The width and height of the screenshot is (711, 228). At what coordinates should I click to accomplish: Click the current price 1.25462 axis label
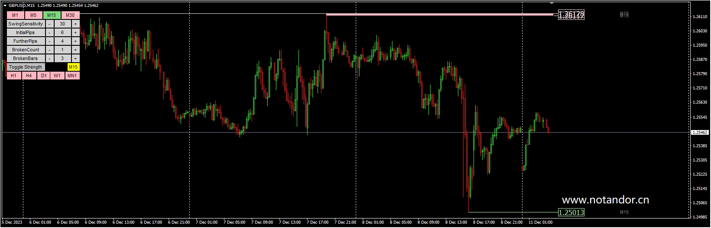coord(700,132)
